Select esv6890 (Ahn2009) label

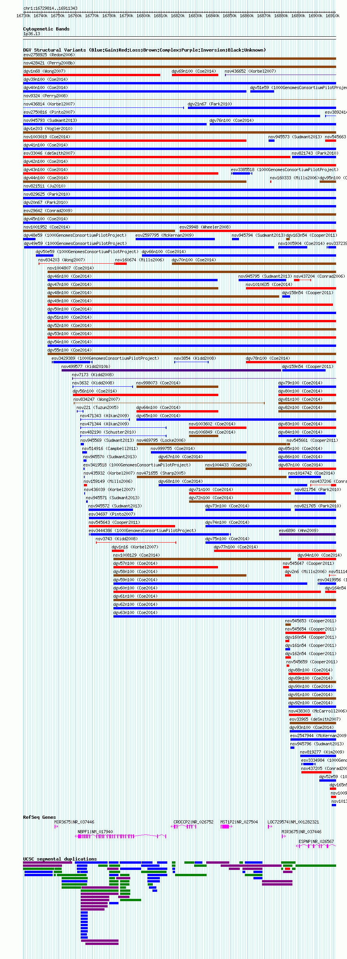click(x=299, y=530)
